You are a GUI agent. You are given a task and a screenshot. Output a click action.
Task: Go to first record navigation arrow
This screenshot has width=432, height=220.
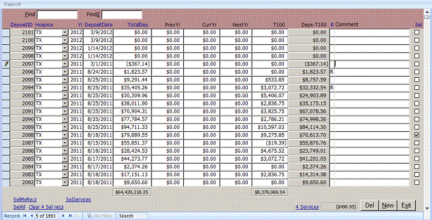[x=25, y=216]
